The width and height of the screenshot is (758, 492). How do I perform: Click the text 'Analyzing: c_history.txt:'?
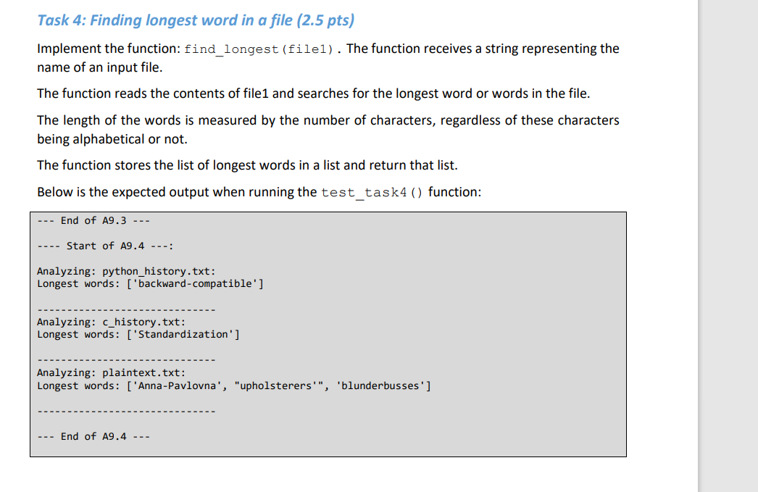tap(111, 322)
